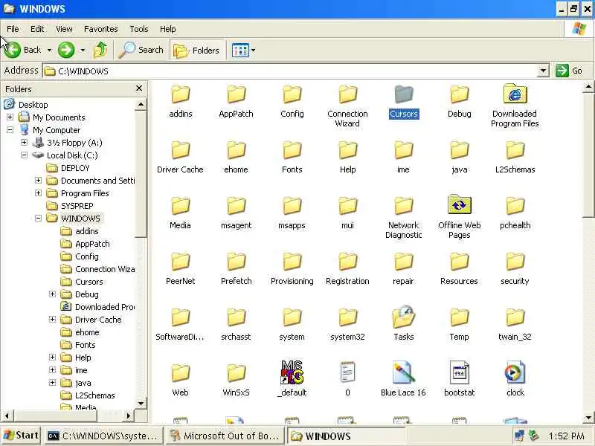Click folder tree horizontal scroll right arrow
595x446 pixels.
[129, 416]
